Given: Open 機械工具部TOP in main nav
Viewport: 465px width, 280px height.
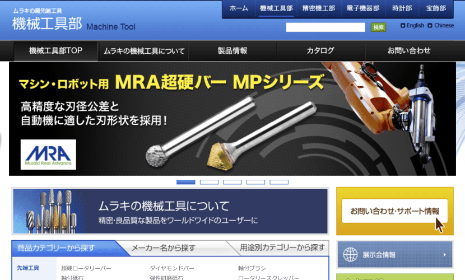Looking at the screenshot, I should (55, 50).
